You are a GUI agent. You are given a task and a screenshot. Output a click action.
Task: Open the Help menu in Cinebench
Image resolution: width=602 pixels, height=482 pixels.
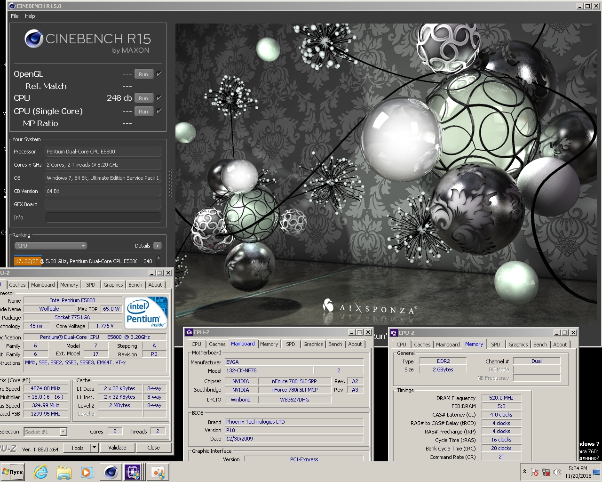(x=30, y=16)
